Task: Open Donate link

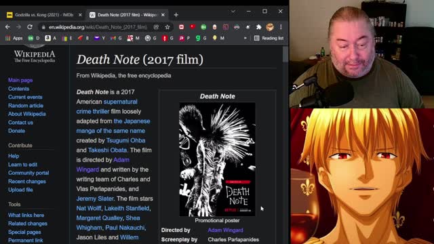Action: (16, 131)
